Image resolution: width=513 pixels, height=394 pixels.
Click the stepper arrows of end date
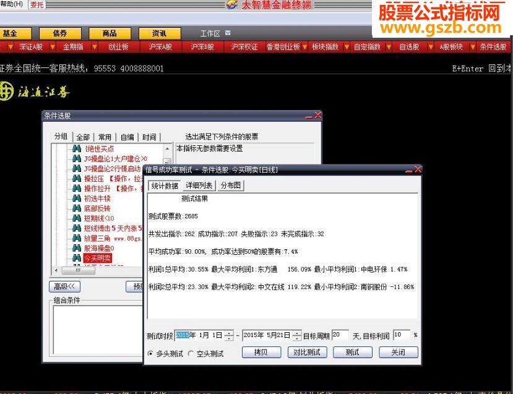click(297, 335)
